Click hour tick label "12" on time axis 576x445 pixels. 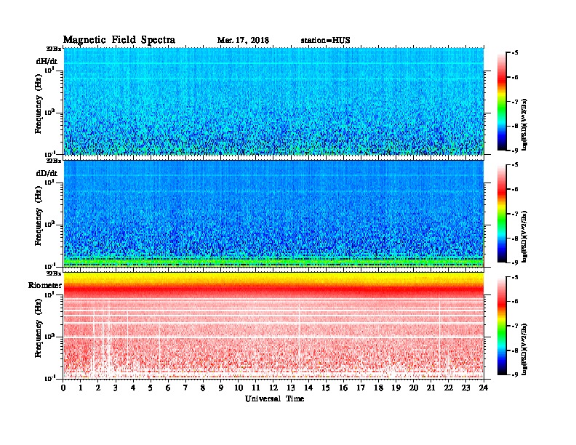[x=273, y=388]
